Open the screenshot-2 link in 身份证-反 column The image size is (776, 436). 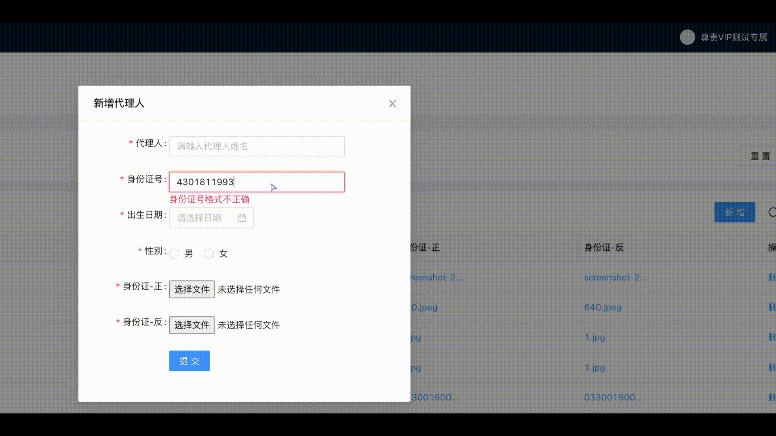tap(615, 277)
